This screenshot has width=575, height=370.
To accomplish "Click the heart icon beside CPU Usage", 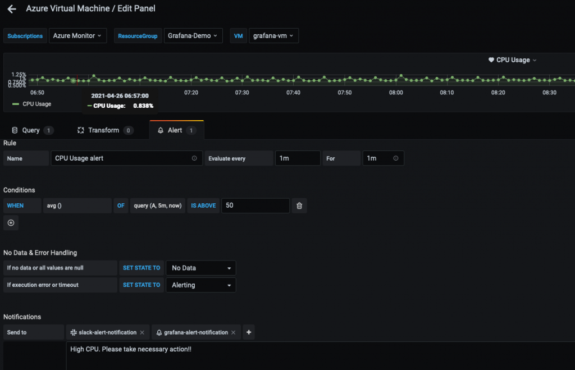I will (491, 60).
